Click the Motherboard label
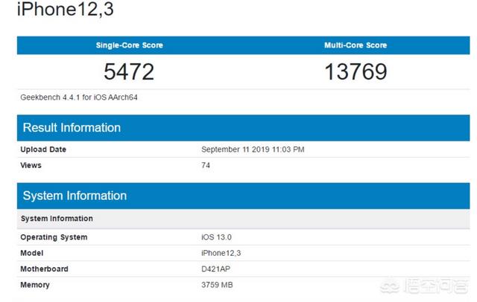The width and height of the screenshot is (477, 302). click(x=44, y=269)
